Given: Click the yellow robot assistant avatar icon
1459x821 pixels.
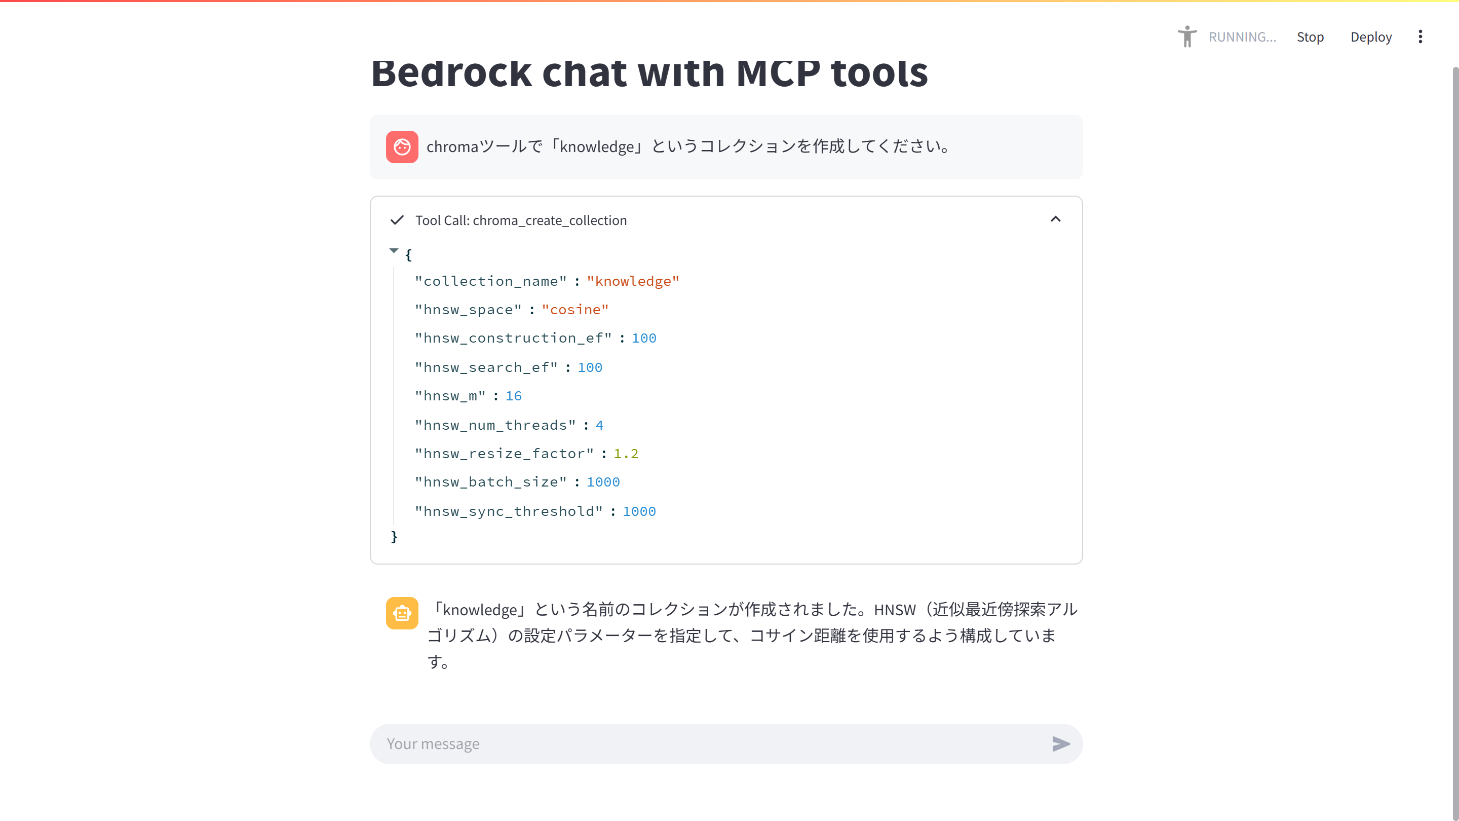Looking at the screenshot, I should point(402,613).
